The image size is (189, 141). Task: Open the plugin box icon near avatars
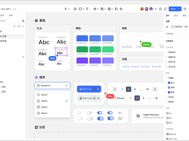(x=160, y=9)
